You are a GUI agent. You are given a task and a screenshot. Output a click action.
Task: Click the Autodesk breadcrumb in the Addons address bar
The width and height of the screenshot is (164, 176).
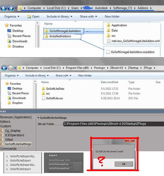pos(101,8)
